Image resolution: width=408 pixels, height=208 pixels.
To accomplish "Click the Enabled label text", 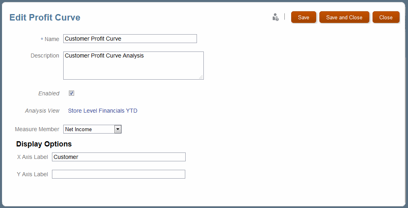I will tap(49, 93).
